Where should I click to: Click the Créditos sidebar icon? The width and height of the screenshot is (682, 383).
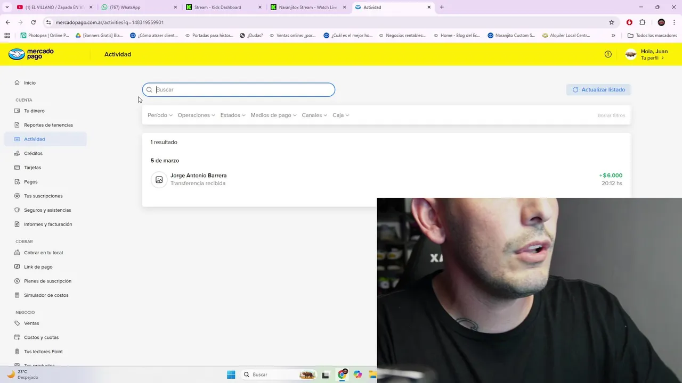pyautogui.click(x=18, y=153)
